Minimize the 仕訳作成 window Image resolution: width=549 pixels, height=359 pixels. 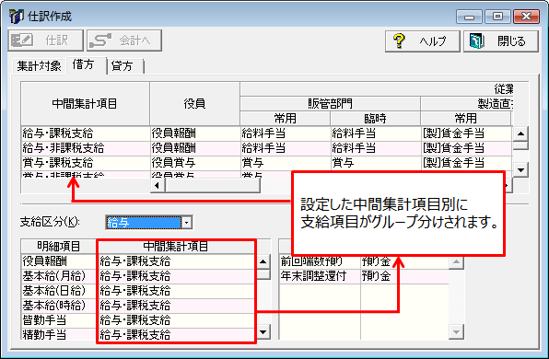[469, 17]
